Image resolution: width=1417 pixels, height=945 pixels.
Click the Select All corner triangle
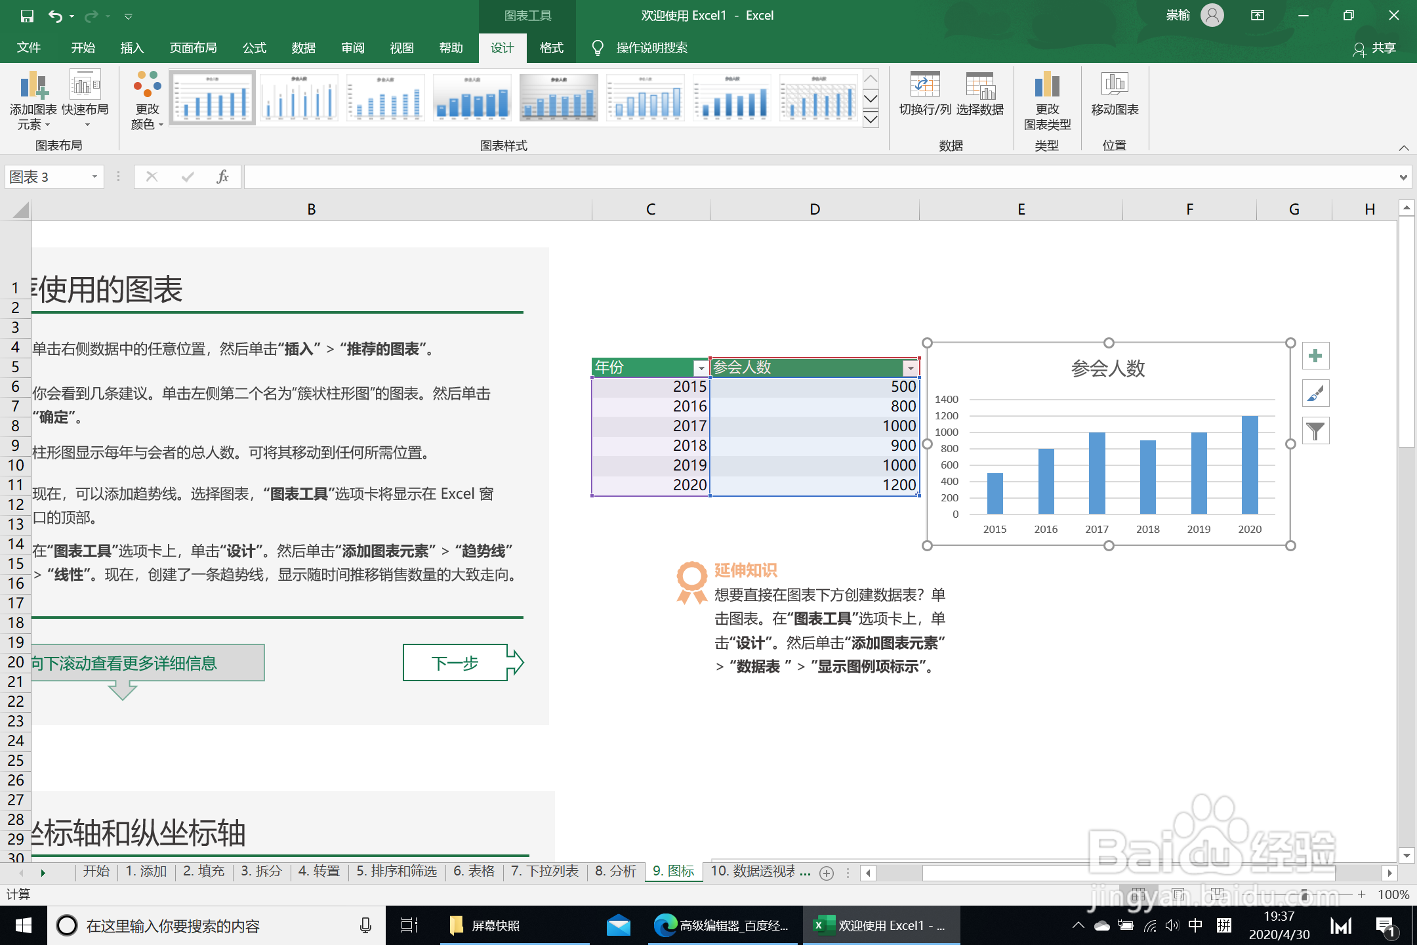tap(21, 209)
